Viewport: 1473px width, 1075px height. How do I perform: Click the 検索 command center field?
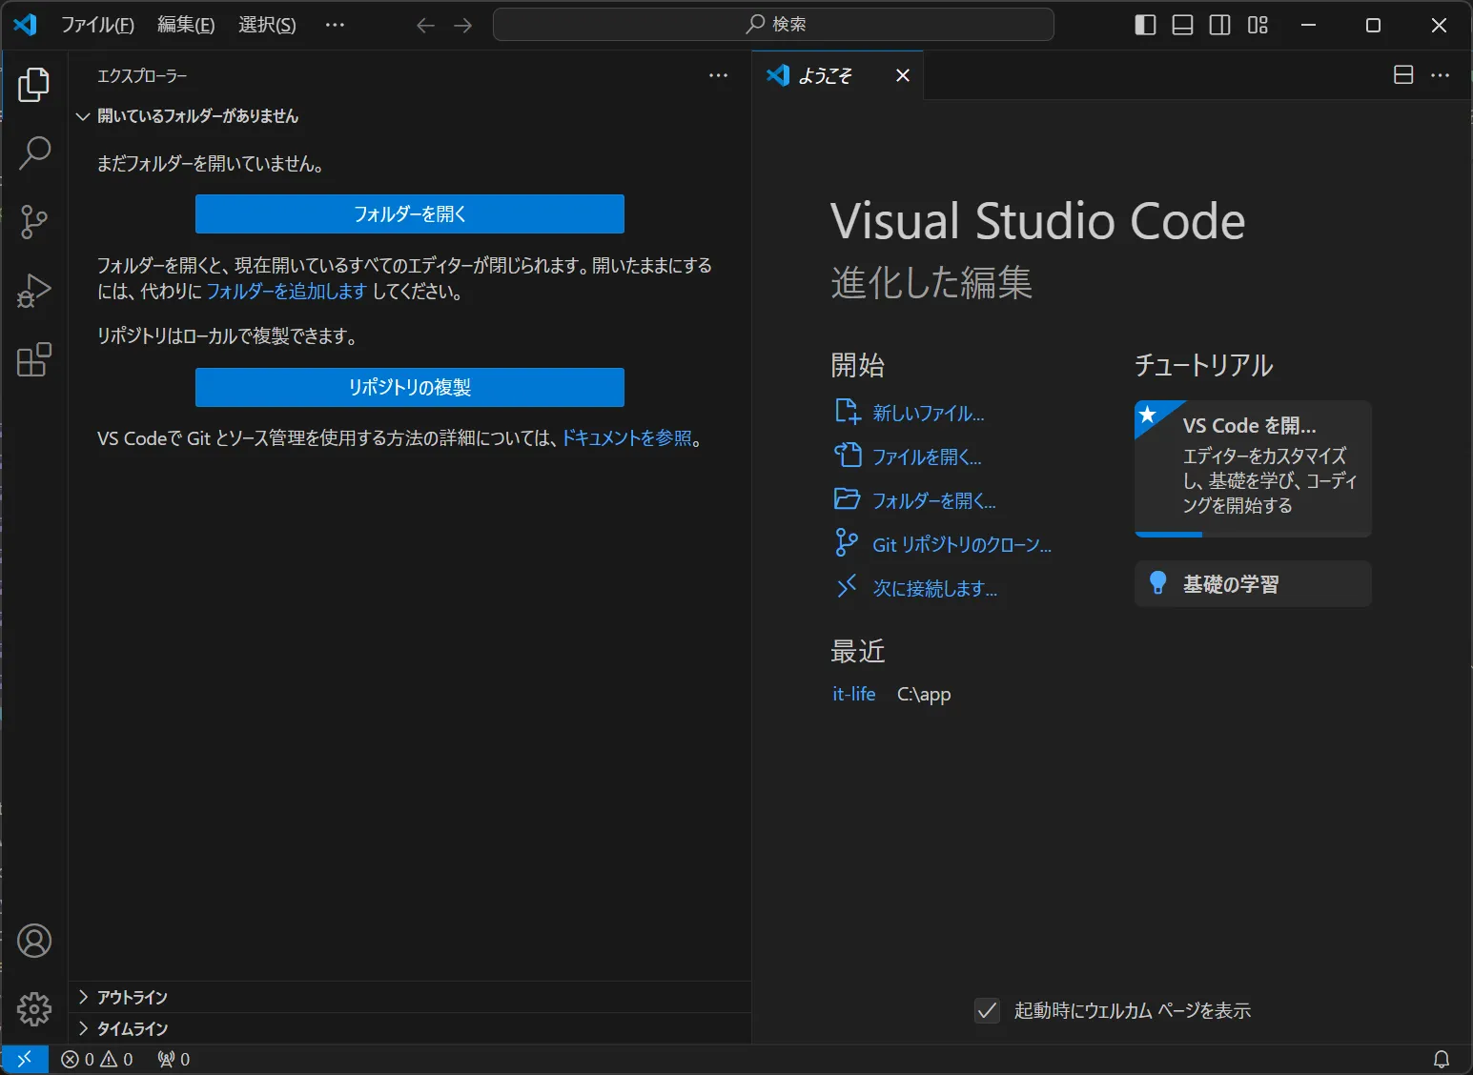[x=773, y=25]
